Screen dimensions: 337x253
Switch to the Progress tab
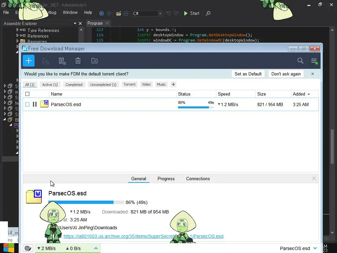(166, 179)
